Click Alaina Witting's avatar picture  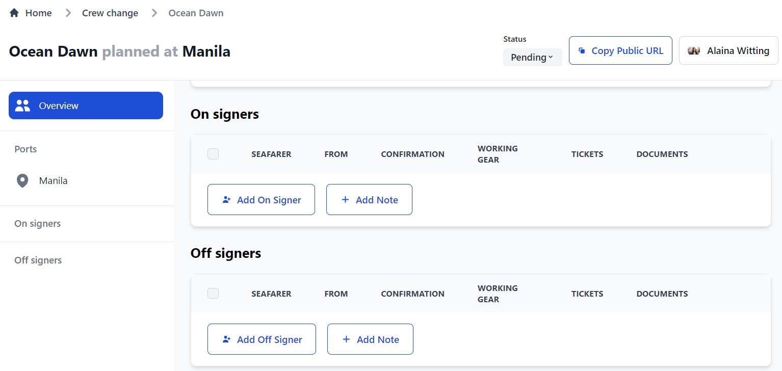pyautogui.click(x=694, y=50)
